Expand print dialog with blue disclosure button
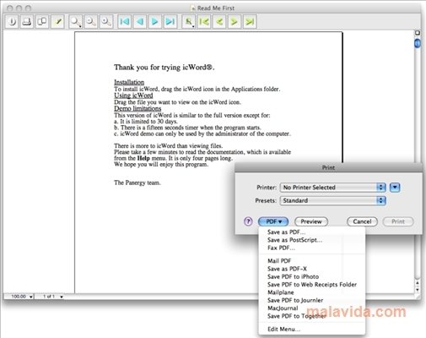 point(395,188)
